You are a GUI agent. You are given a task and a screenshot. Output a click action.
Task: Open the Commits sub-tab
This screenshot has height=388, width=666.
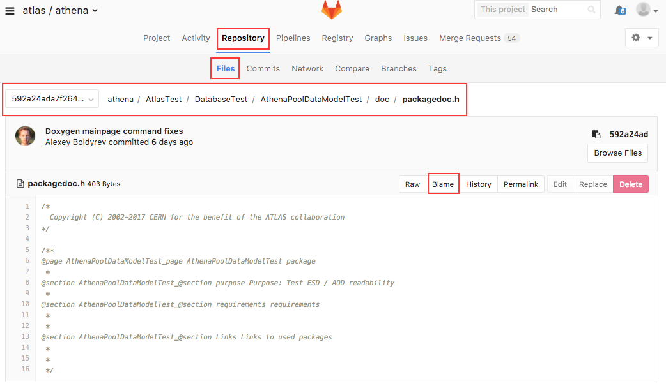pyautogui.click(x=263, y=69)
